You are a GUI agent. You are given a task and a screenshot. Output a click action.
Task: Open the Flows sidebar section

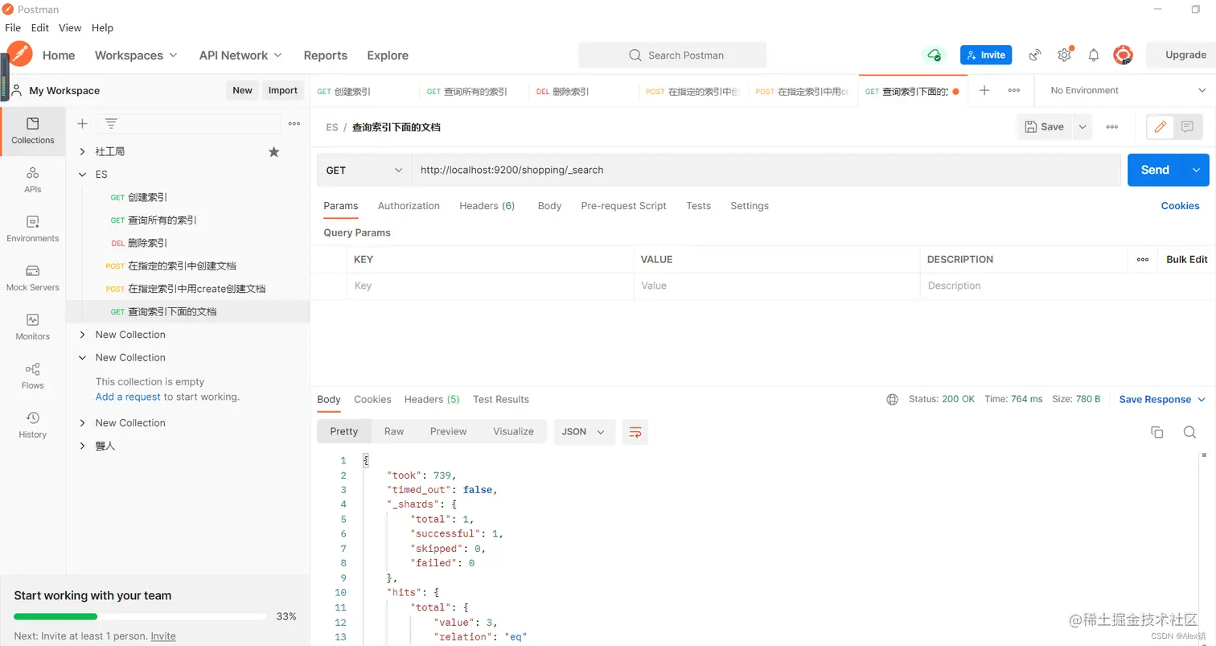[x=33, y=376]
